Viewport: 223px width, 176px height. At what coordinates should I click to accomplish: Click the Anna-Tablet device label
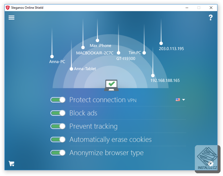pos(85,69)
